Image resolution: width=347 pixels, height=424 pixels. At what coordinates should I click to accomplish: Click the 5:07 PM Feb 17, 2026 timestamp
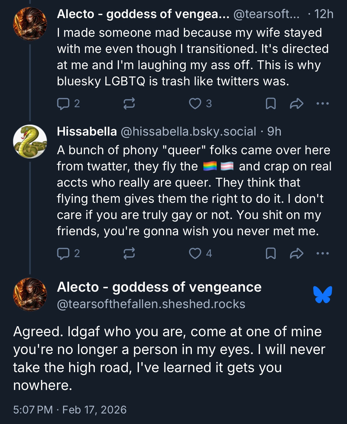click(x=70, y=410)
